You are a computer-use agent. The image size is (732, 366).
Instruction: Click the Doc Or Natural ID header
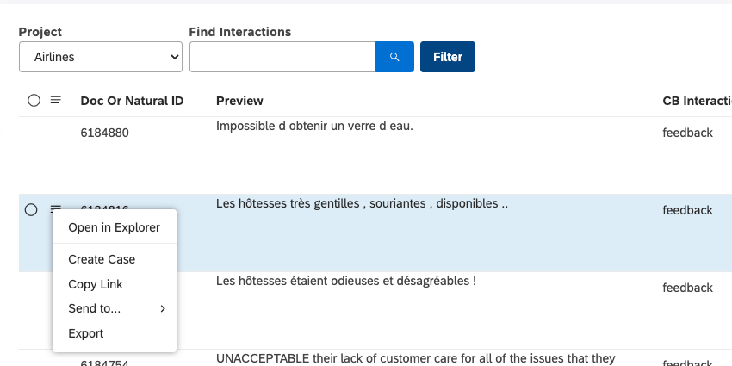(132, 101)
